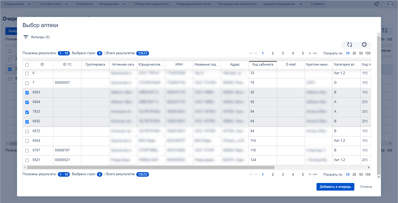This screenshot has width=398, height=203.
Task: Sort by the Адрес column header
Action: click(235, 65)
